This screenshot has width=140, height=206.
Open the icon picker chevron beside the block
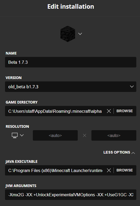80,34
